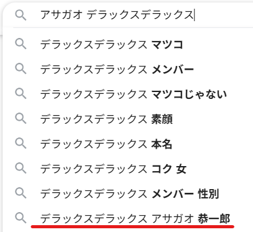
Task: Select the デラックスデラックス メンバー suggestion
Action: coord(127,69)
